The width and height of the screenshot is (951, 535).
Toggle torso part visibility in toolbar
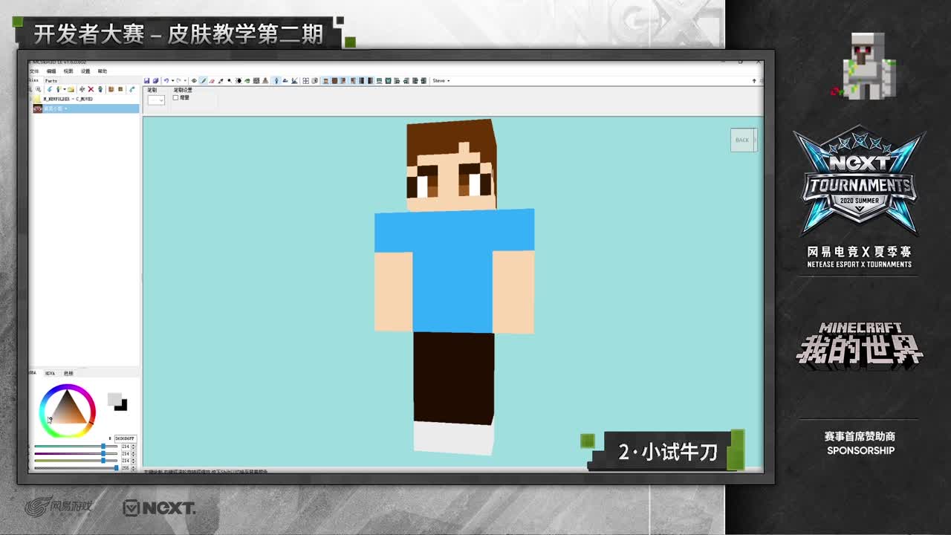(334, 80)
